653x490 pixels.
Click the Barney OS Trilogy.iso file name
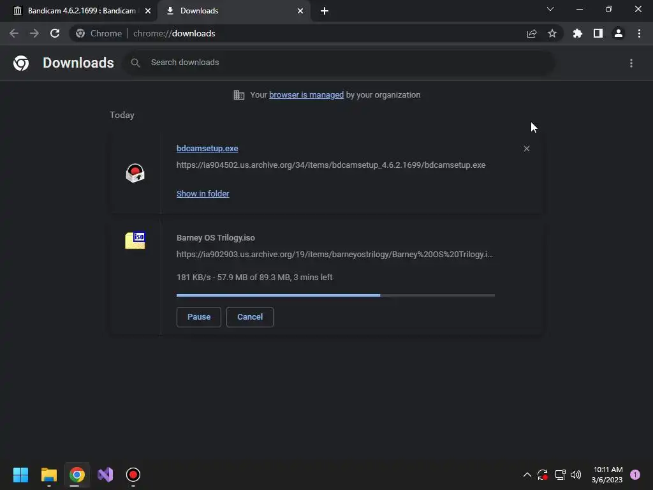tap(216, 238)
